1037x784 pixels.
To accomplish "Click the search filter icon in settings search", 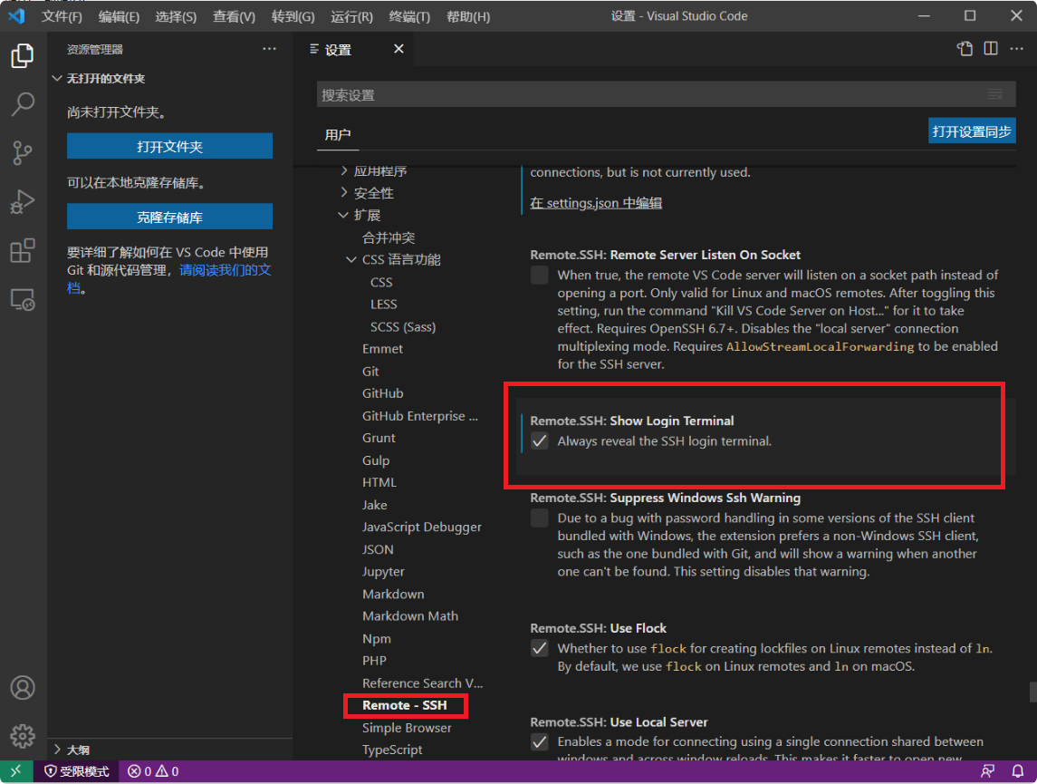I will (x=995, y=94).
